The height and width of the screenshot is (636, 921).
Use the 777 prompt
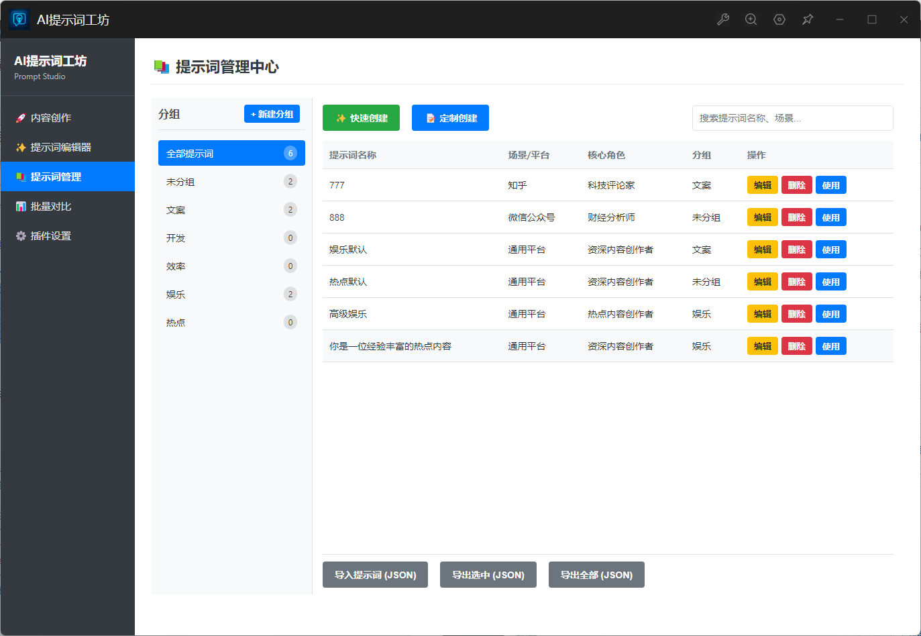831,185
